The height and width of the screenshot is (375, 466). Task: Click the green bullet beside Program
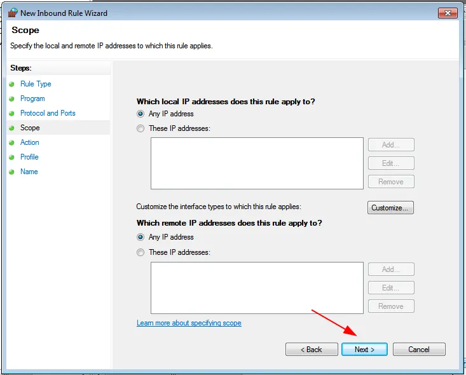point(11,99)
